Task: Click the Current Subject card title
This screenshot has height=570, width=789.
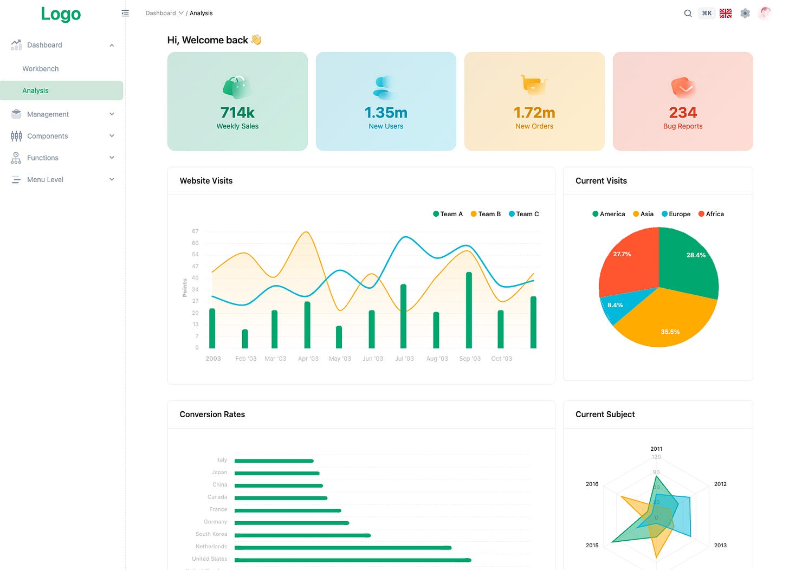Action: [x=605, y=414]
